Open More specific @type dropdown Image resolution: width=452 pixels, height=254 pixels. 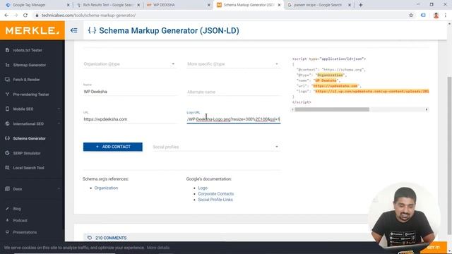pos(233,64)
